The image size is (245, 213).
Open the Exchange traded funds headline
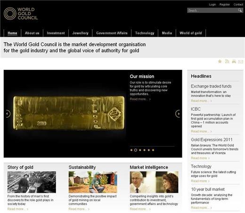(211, 86)
